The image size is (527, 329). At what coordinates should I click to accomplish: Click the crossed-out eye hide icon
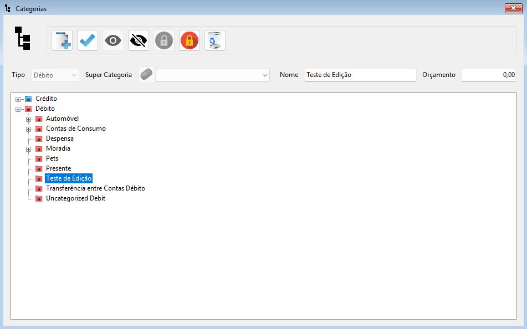[139, 40]
